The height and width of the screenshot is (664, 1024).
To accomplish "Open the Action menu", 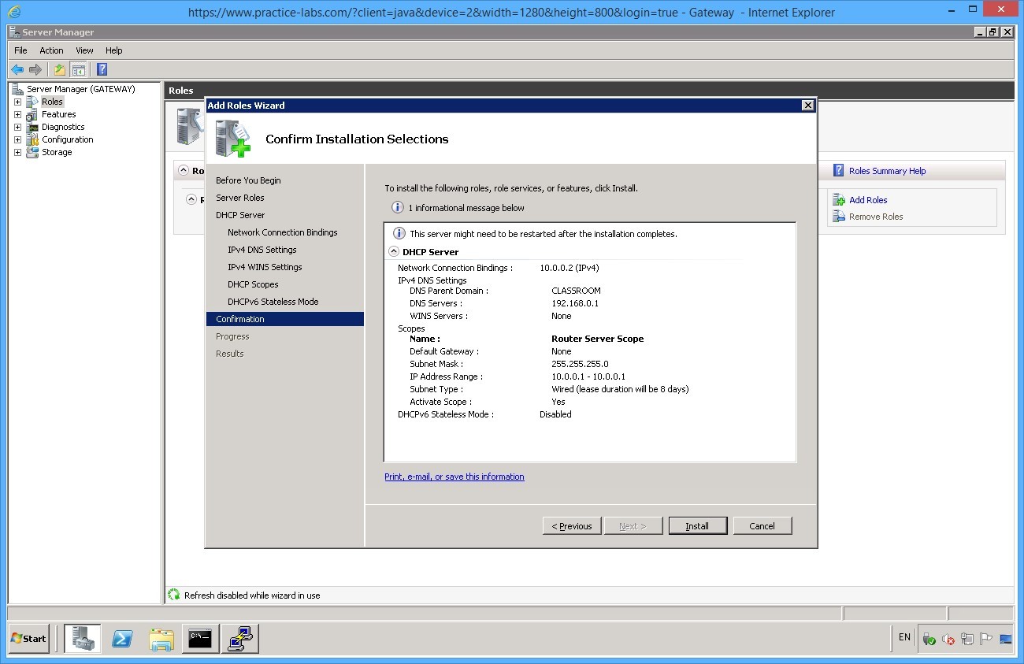I will coord(51,50).
